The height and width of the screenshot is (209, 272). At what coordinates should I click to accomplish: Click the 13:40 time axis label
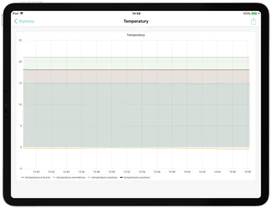36,172
